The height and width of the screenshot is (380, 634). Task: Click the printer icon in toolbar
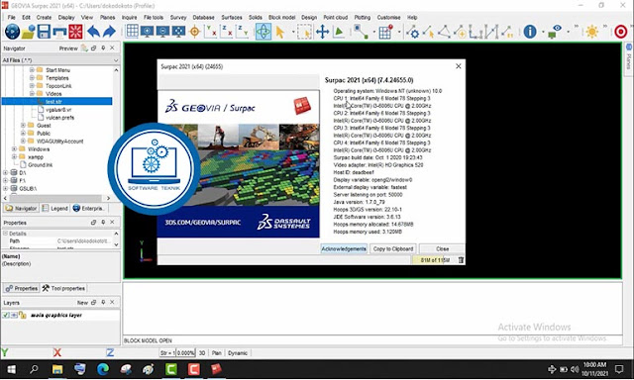pos(59,32)
